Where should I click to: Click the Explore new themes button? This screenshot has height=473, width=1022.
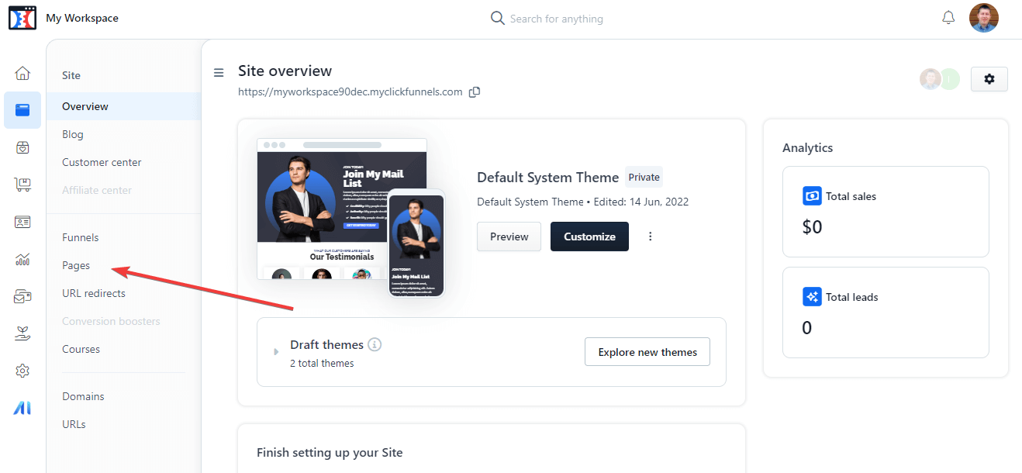click(x=647, y=351)
